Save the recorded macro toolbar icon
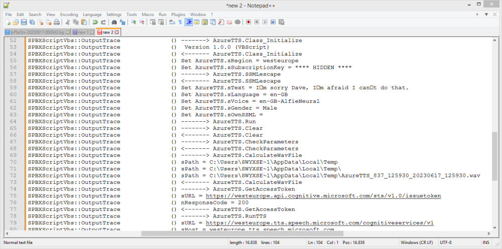This screenshot has height=249, width=502. [x=281, y=22]
